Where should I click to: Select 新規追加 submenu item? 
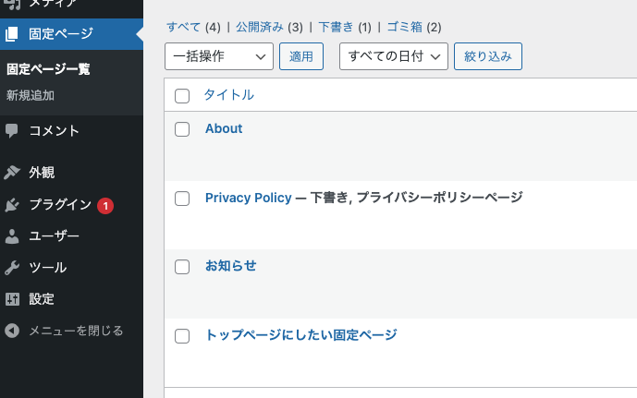pos(31,95)
